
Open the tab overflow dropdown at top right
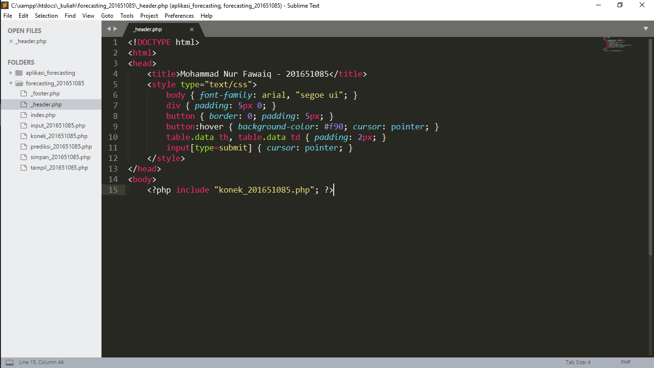[646, 28]
